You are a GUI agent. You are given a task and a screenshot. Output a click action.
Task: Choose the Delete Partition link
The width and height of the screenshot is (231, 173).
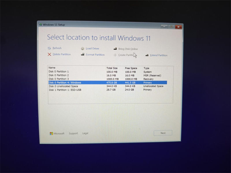(x=62, y=54)
